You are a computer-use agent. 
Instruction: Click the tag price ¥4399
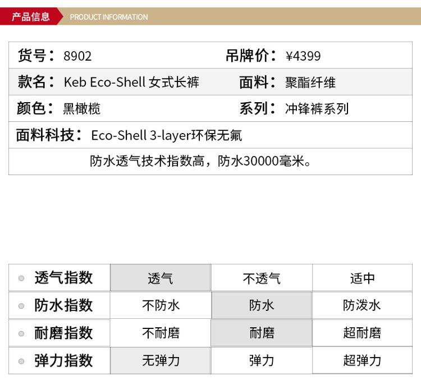coord(303,56)
